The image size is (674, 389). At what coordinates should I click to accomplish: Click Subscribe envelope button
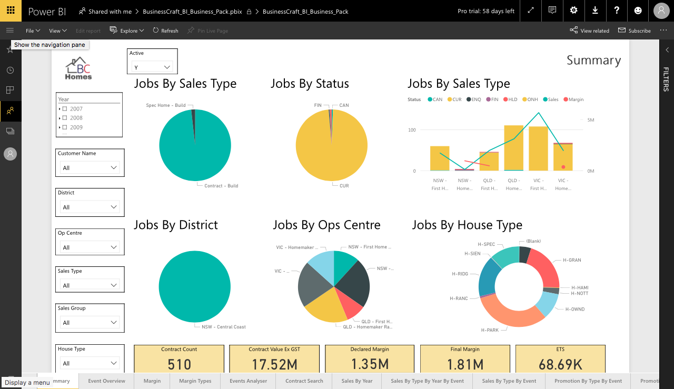tap(635, 31)
